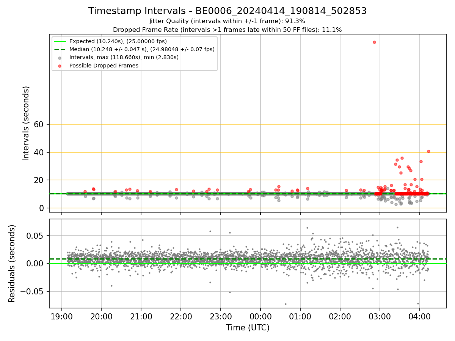
Task: Click the "01:00" time tick label
Action: pos(300,316)
